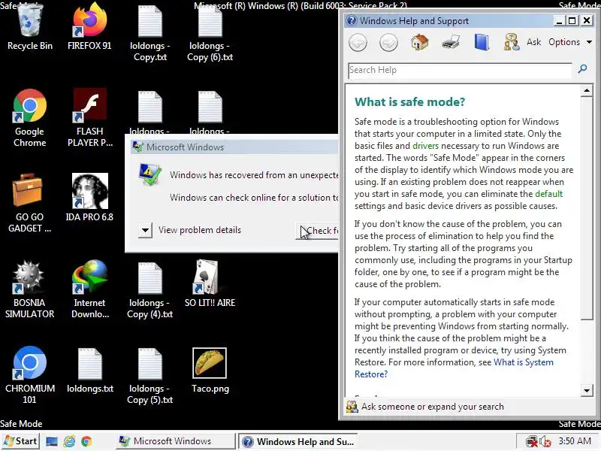Viewport: 601px width, 451px height.
Task: Launch the FIREFOX 91 shortcut
Action: point(89,27)
